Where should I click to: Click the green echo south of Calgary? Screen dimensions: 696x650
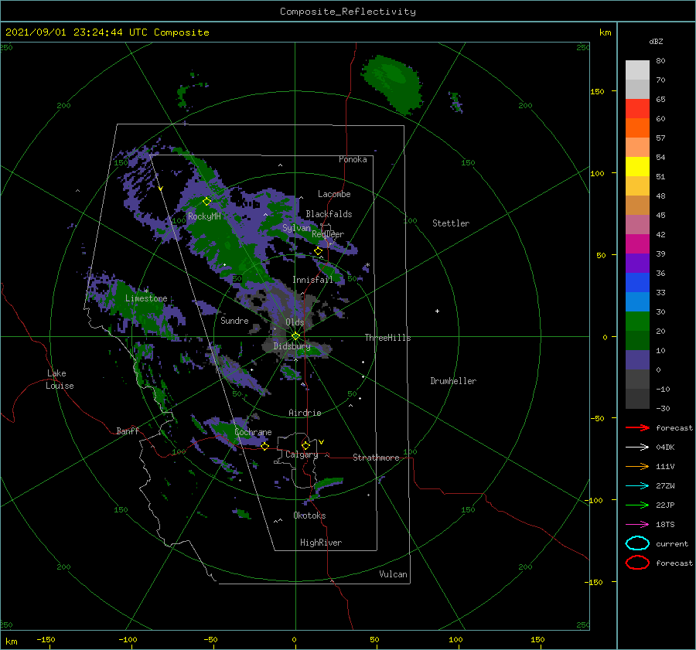pos(328,485)
